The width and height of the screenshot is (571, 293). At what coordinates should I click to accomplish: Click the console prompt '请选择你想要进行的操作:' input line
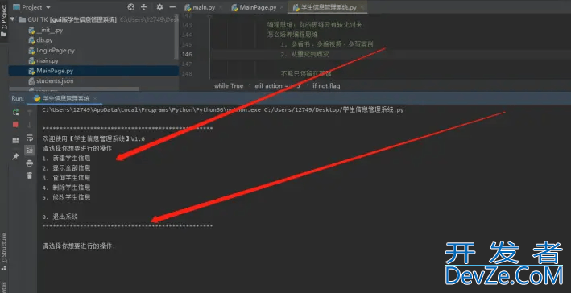(79, 246)
